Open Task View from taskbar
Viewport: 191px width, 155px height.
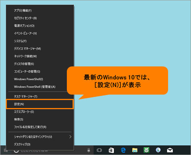coord(99,150)
